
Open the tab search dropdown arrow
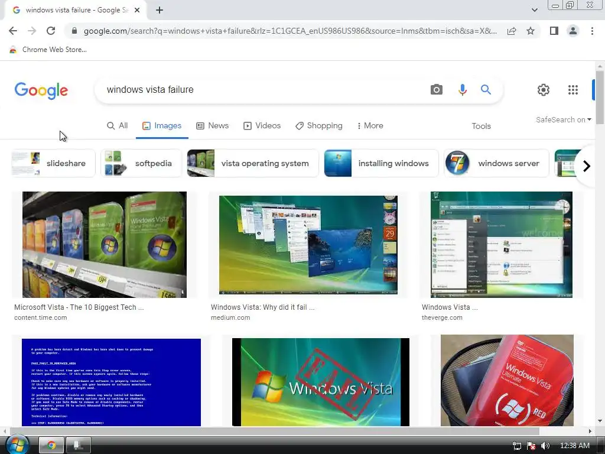534,10
